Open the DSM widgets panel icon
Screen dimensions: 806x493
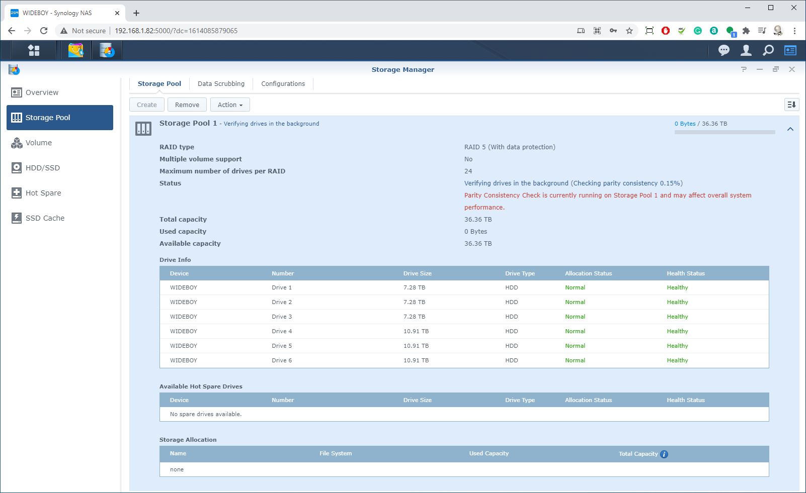(x=790, y=50)
